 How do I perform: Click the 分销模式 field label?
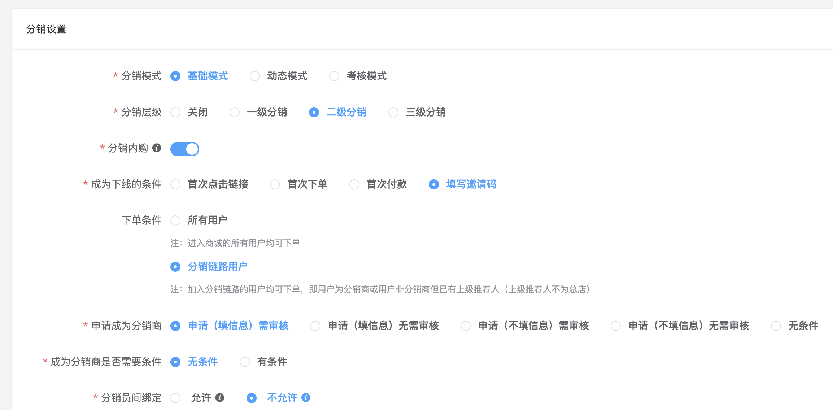click(141, 76)
